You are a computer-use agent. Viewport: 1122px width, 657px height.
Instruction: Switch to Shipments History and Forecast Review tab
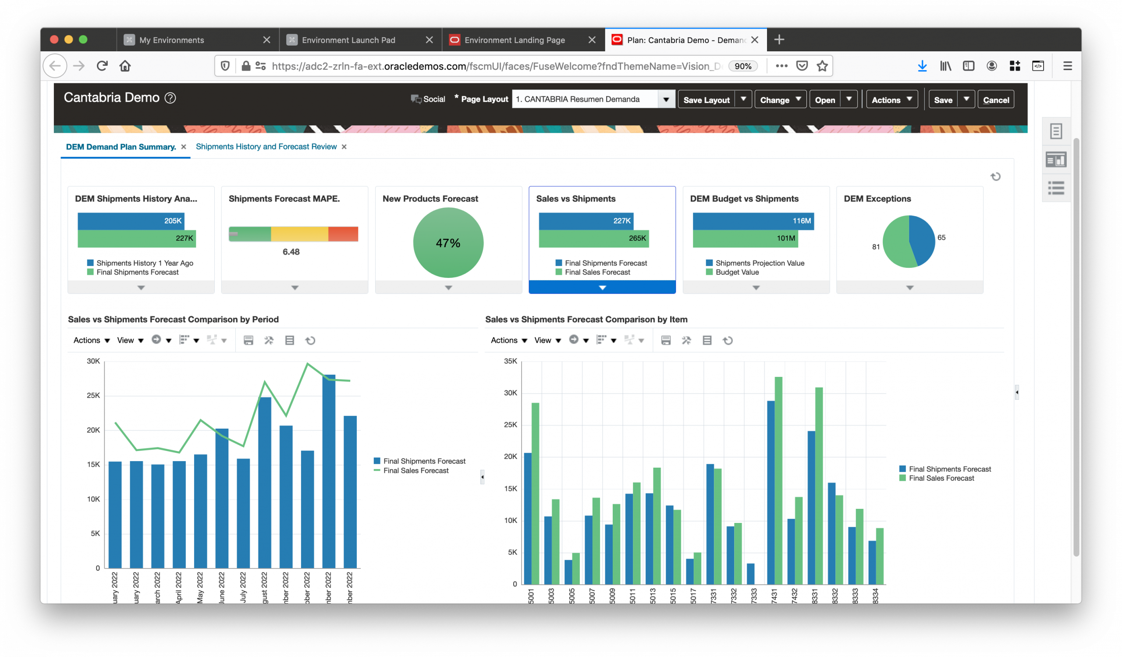click(x=266, y=147)
